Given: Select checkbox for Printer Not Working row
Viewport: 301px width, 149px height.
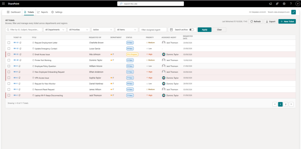Looking at the screenshot, I should point(9,60).
